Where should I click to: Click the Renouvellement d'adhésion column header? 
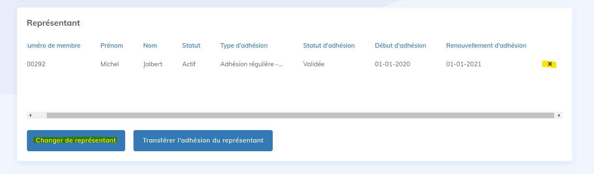(x=486, y=46)
